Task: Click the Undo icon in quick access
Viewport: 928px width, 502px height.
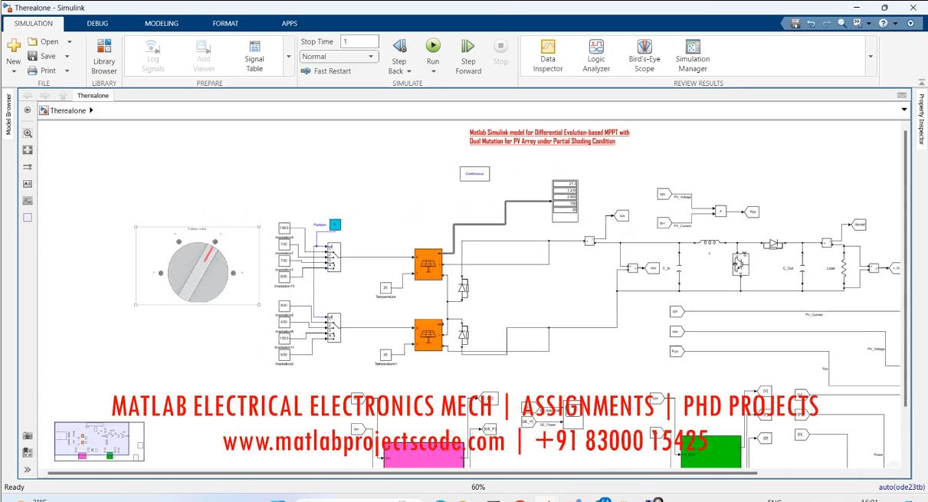Action: [812, 24]
